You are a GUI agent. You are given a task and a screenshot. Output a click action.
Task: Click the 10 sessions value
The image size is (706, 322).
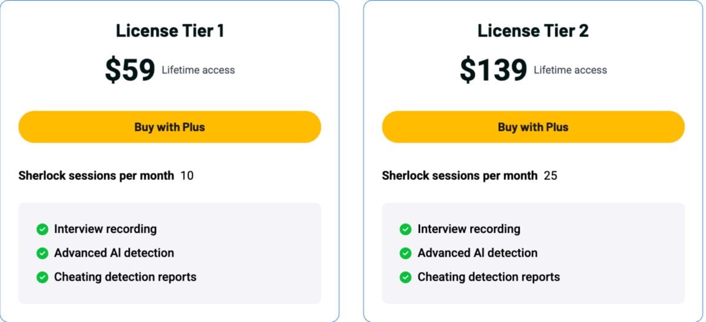[x=187, y=175]
